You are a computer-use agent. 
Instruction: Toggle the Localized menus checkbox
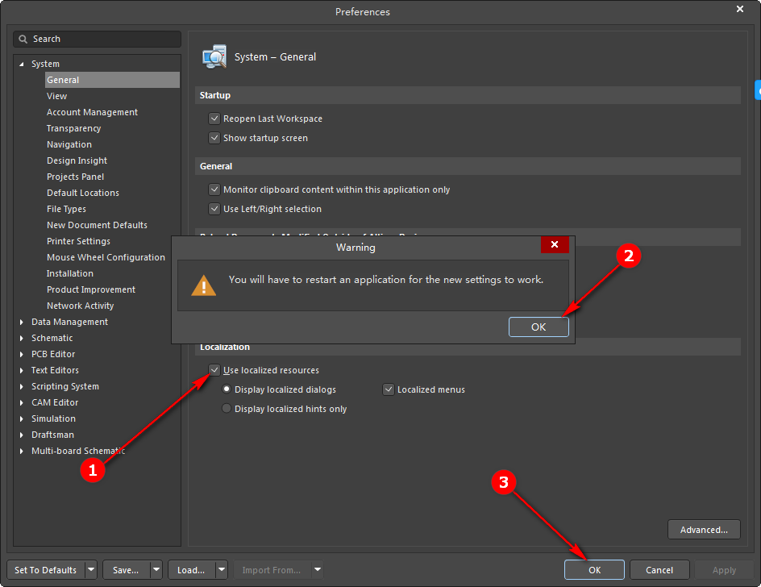tap(389, 389)
